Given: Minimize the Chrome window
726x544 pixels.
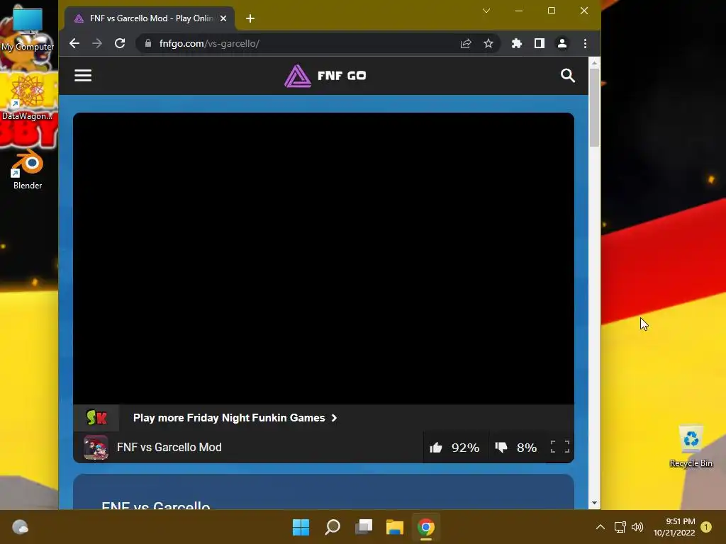Looking at the screenshot, I should (x=519, y=11).
